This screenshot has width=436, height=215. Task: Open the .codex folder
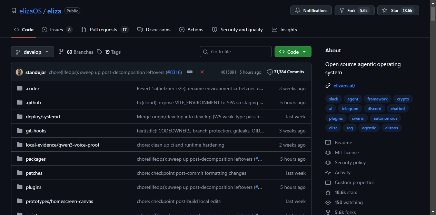click(x=33, y=88)
